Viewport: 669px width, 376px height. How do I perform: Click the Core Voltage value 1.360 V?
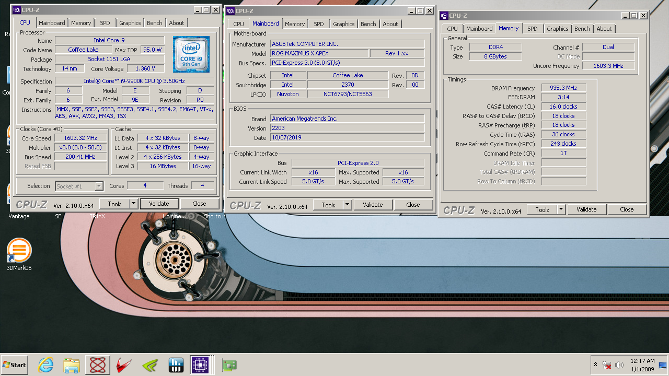[145, 68]
